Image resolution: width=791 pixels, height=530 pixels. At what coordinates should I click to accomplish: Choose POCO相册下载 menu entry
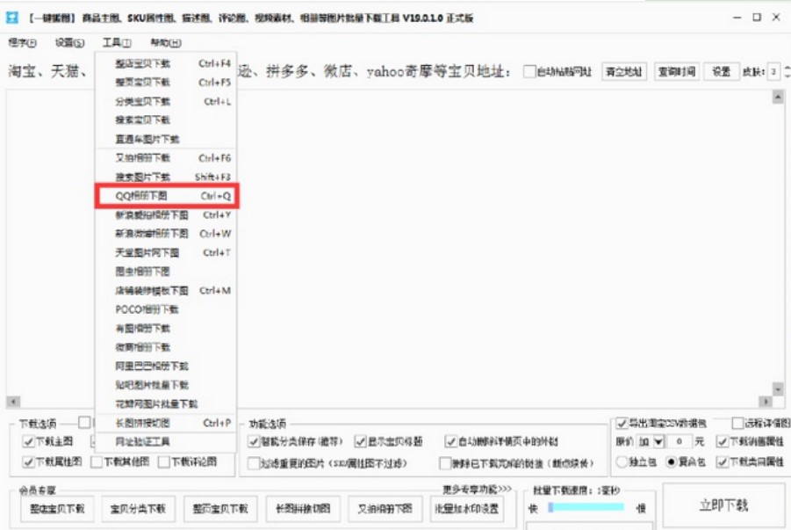point(166,309)
